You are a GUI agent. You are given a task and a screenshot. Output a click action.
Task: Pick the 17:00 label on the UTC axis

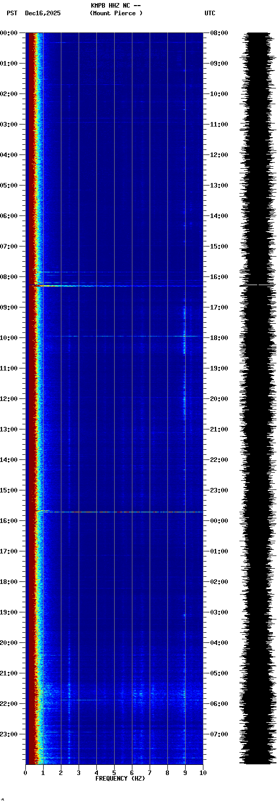pos(219,307)
